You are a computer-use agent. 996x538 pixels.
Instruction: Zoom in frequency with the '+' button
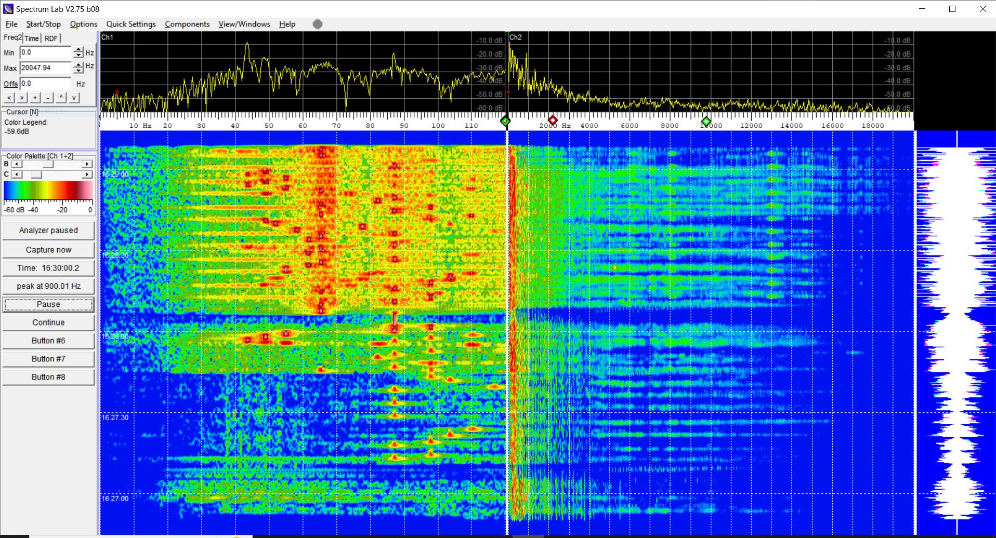pos(35,98)
